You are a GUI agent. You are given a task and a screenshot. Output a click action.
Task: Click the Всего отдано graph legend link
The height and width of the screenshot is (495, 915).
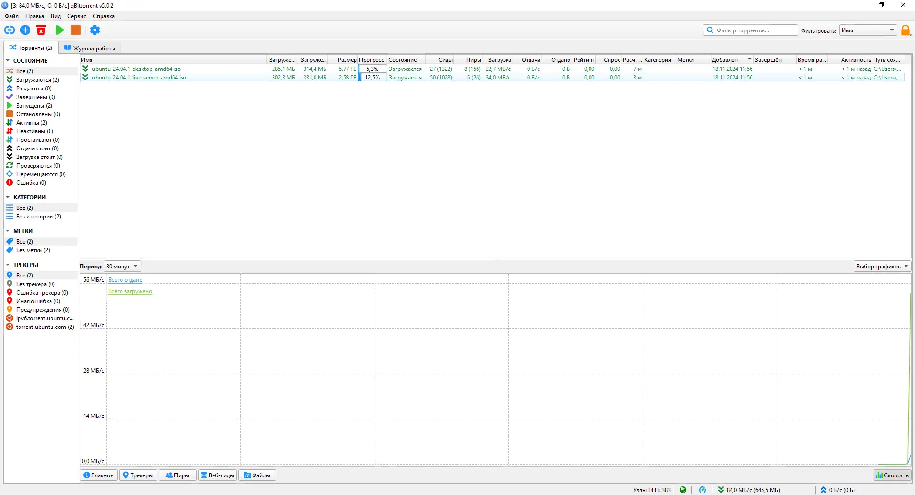(x=125, y=280)
